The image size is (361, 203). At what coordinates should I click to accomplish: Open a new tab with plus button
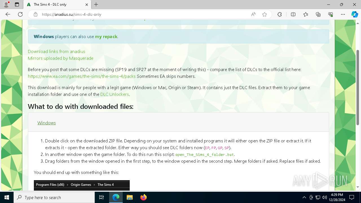[96, 5]
